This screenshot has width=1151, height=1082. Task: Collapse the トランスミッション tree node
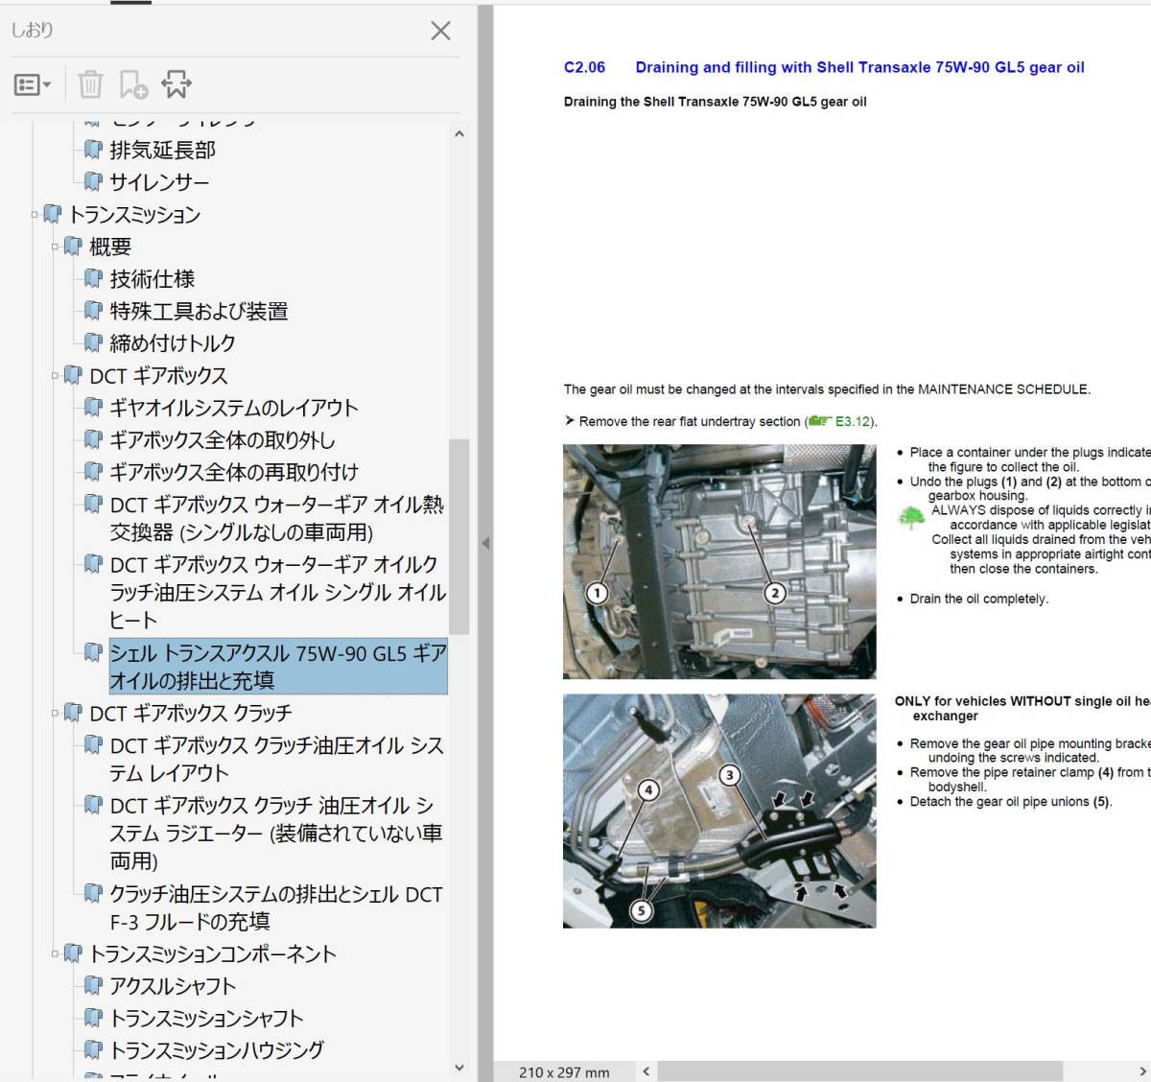[35, 215]
